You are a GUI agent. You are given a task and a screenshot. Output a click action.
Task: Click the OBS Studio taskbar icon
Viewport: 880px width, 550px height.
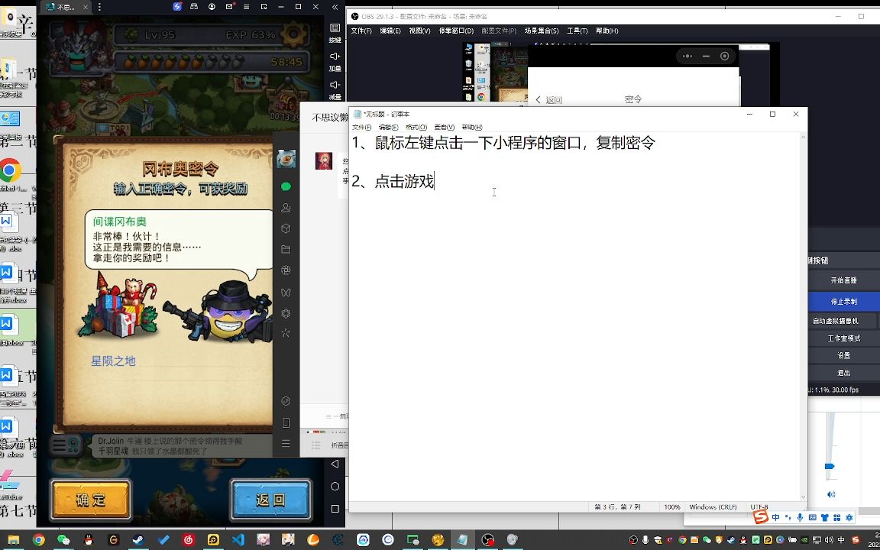pyautogui.click(x=487, y=539)
